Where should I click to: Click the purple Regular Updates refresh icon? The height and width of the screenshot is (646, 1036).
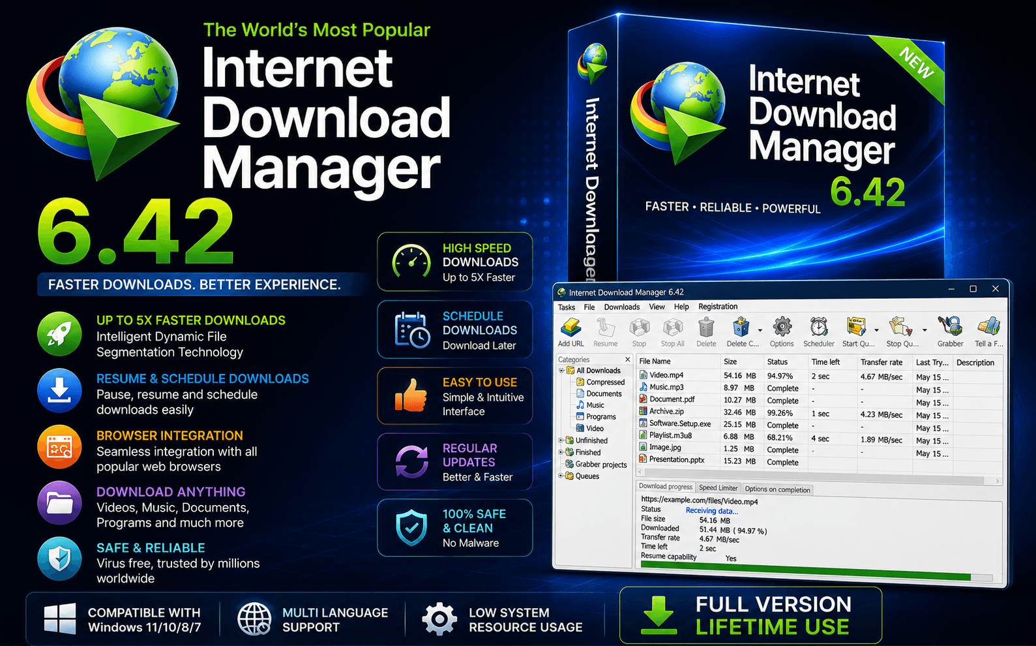[x=412, y=462]
